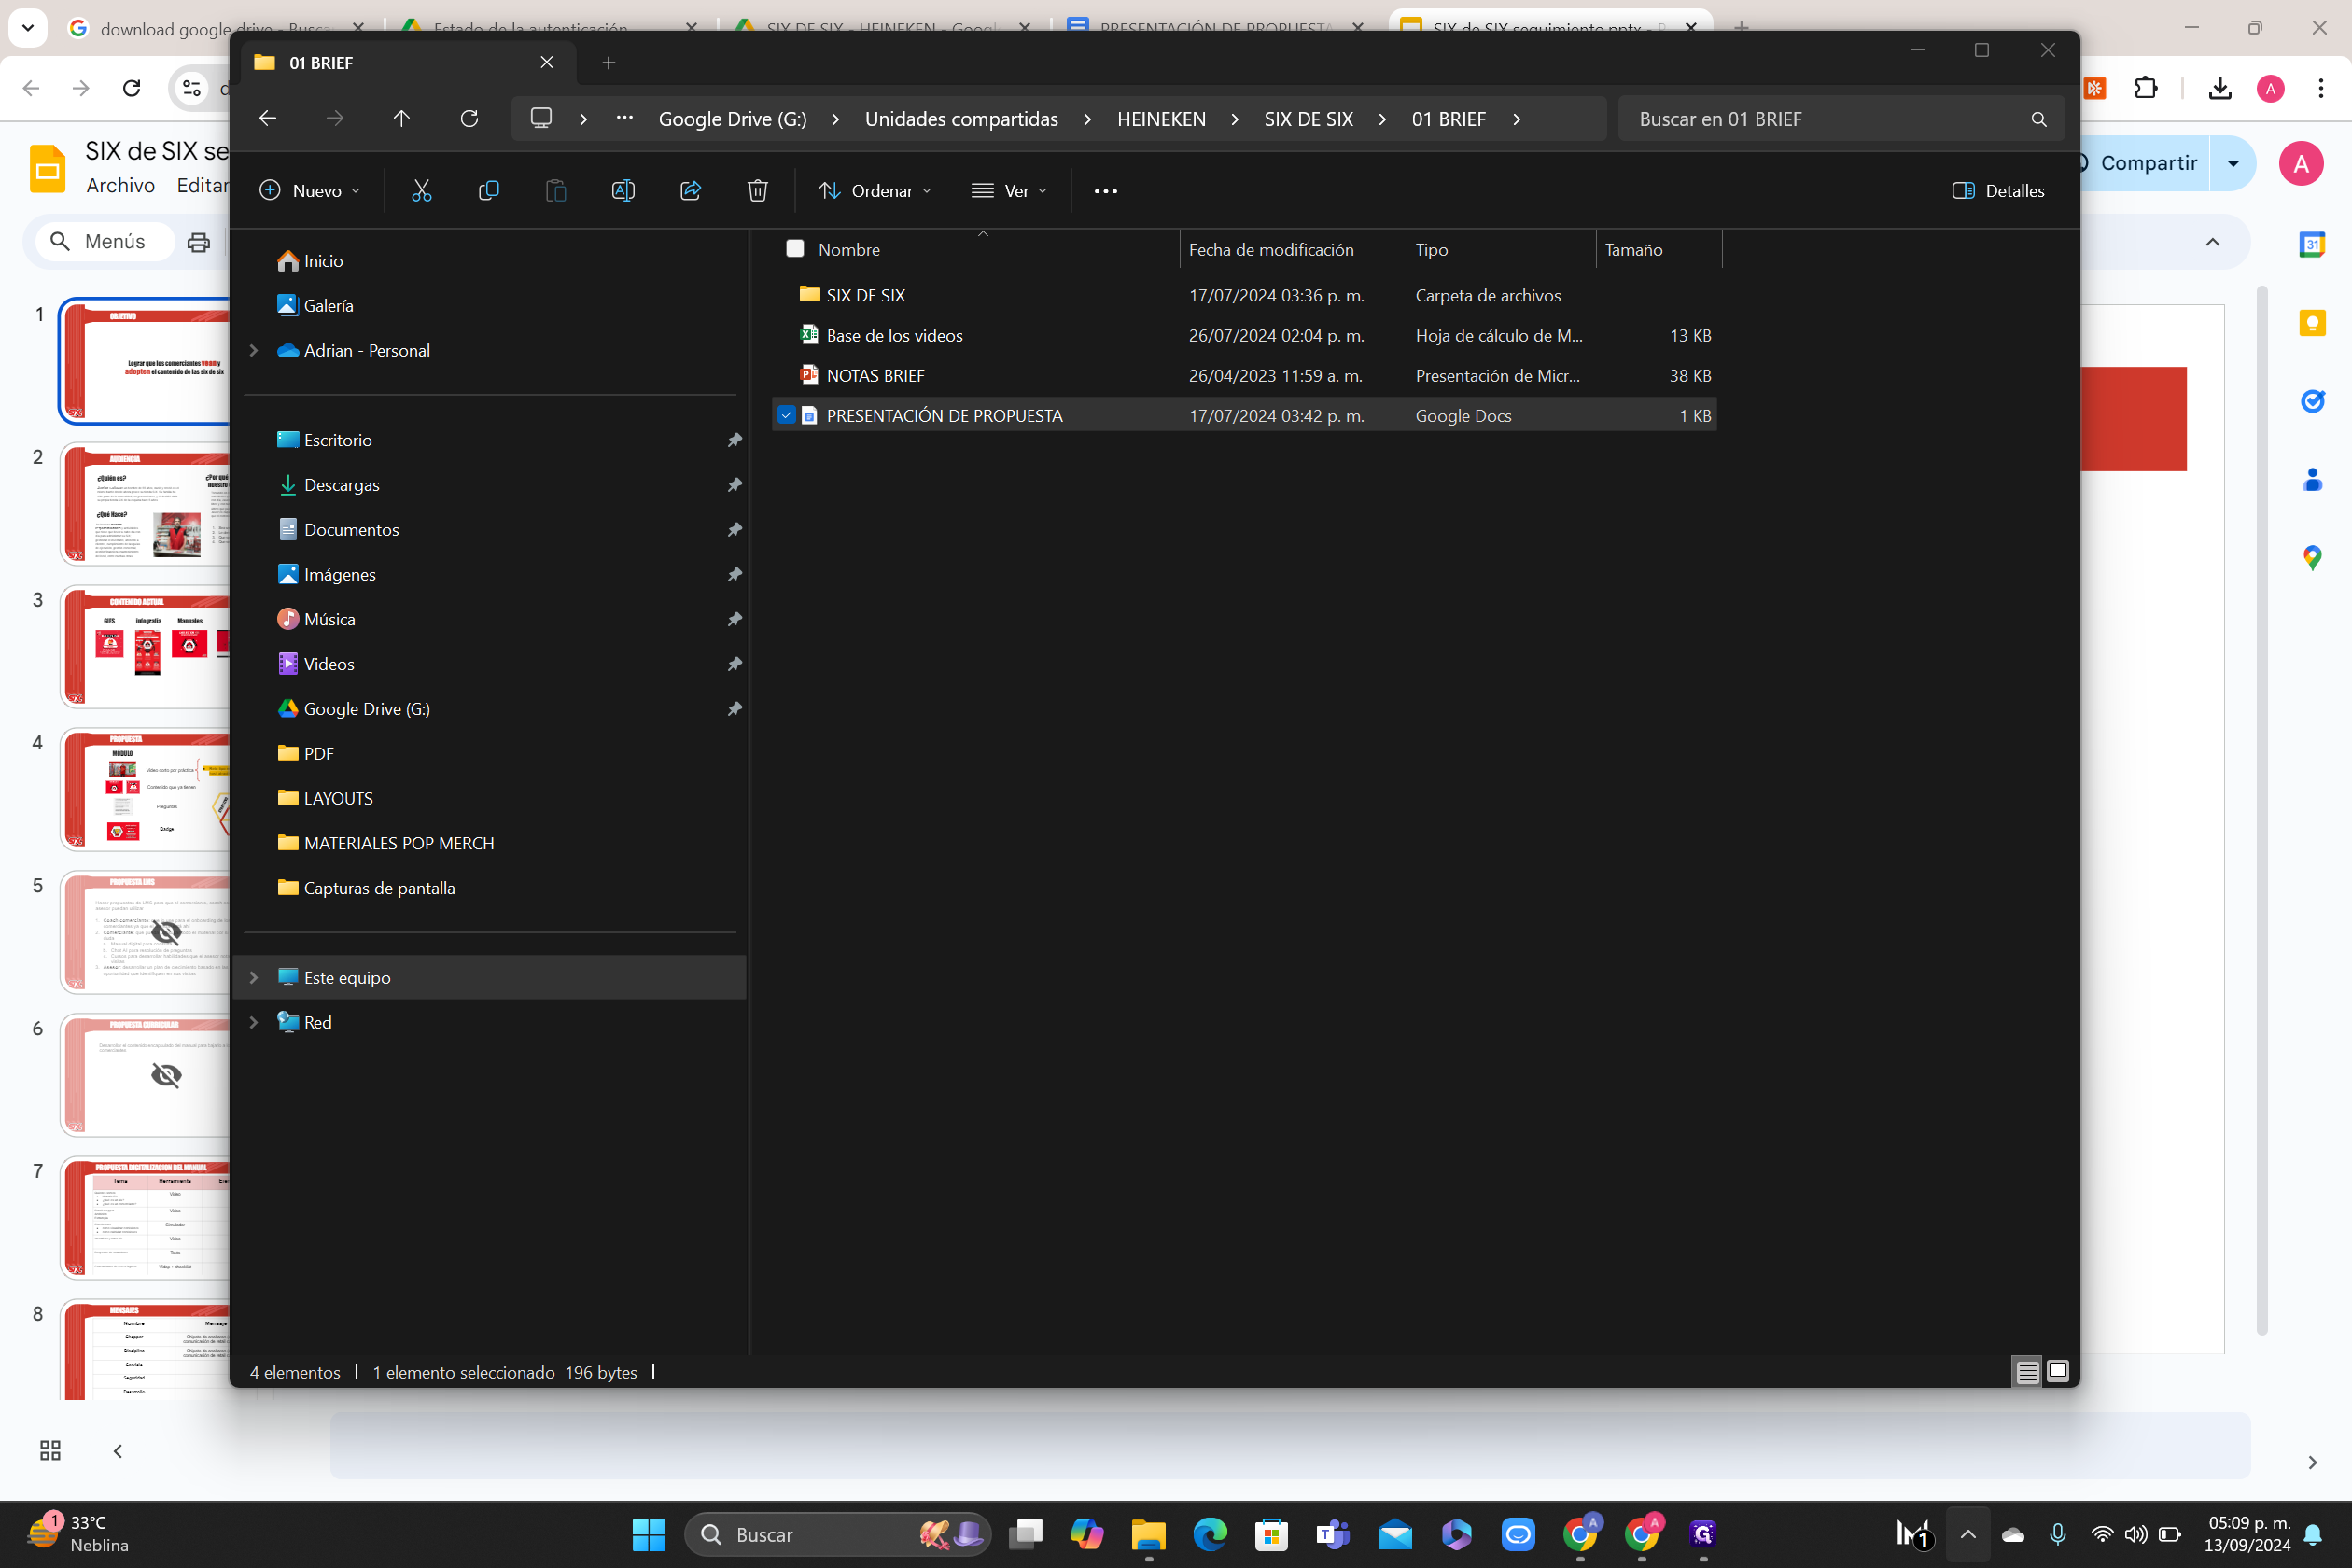Open Google Maps side panel icon
This screenshot has width=2352, height=1568.
coord(2312,558)
